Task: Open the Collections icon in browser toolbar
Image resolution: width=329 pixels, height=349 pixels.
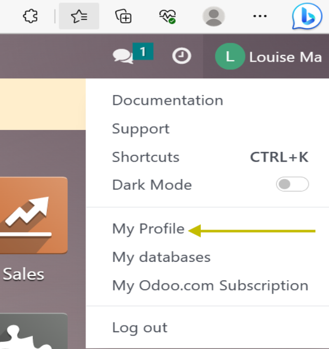Action: point(123,16)
